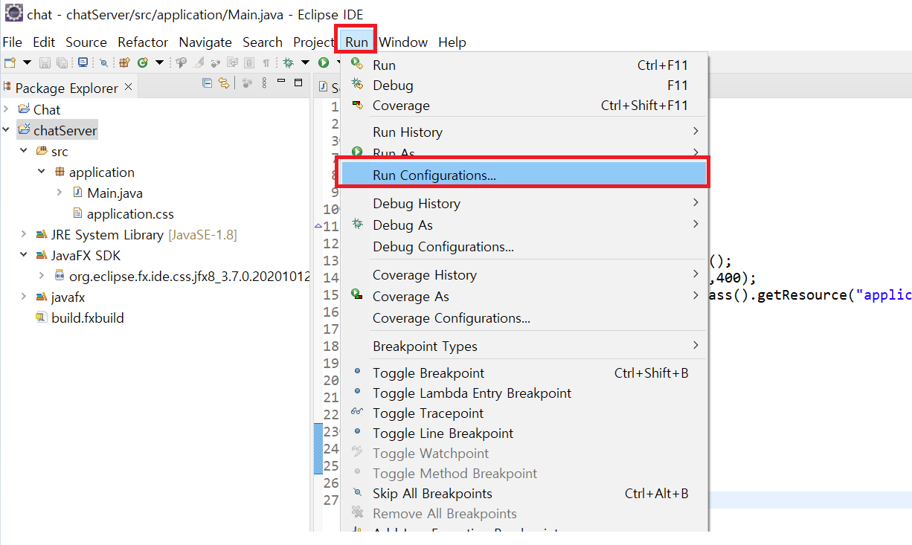Minimize the Package Explorer view
Screen dimensions: 912x545
point(281,80)
